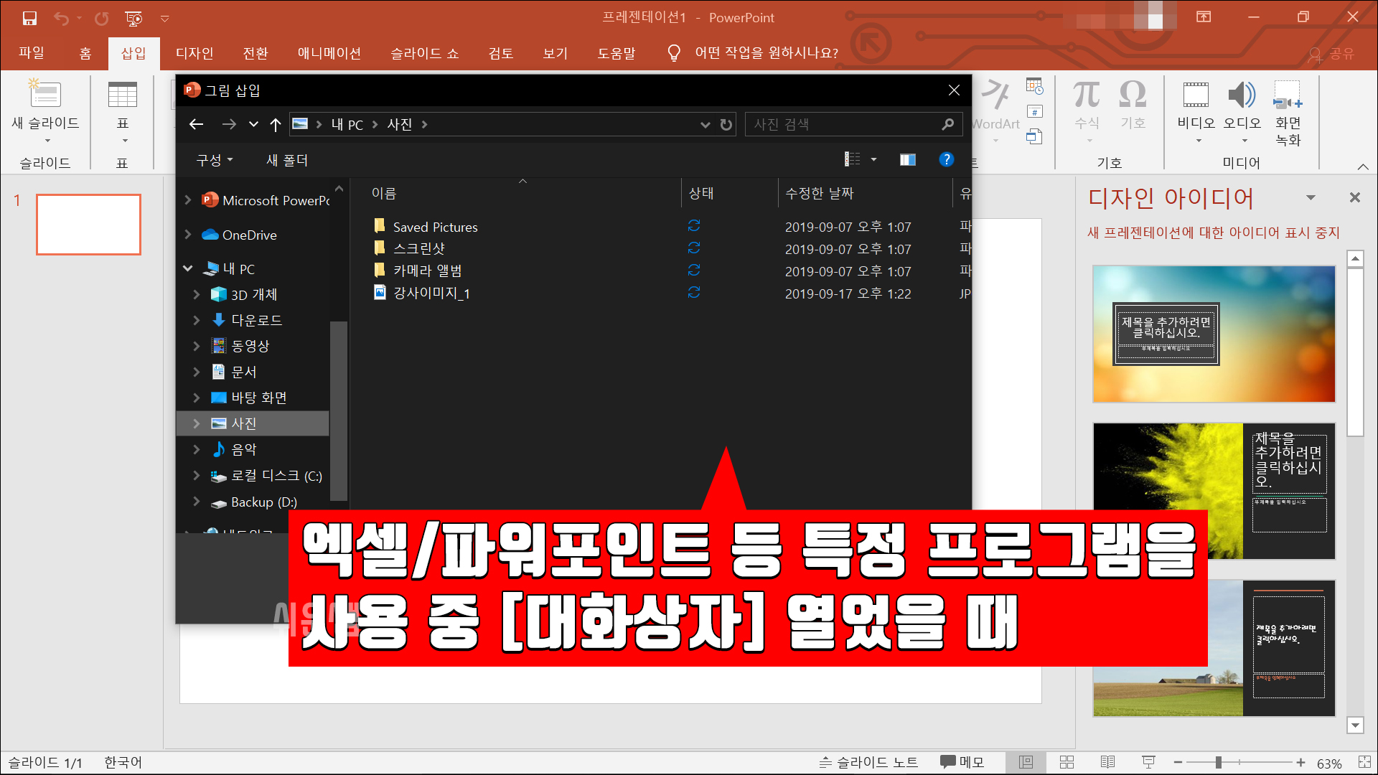The width and height of the screenshot is (1378, 775).
Task: Switch to reading view in status bar
Action: point(1107,762)
